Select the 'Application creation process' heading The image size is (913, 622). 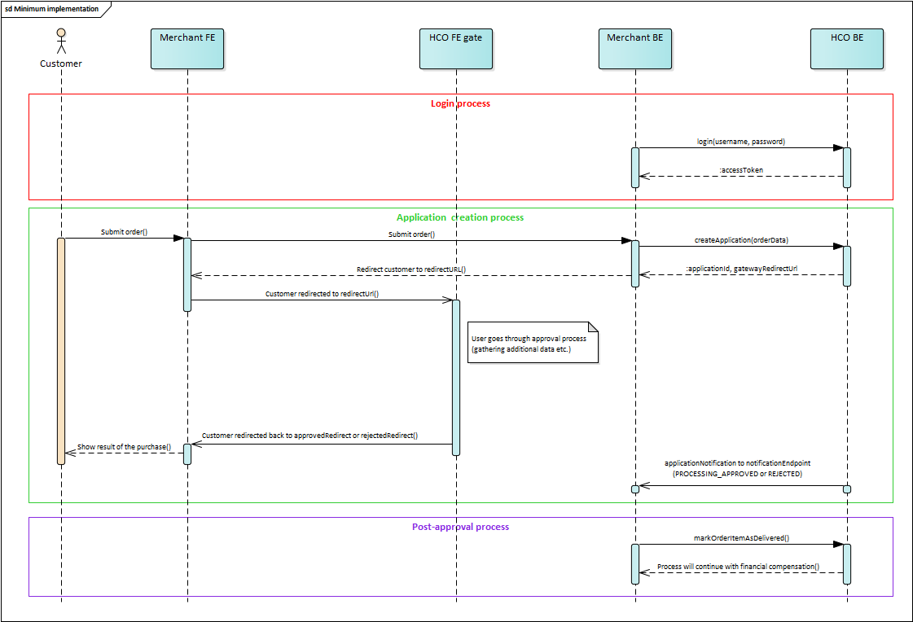coord(460,217)
